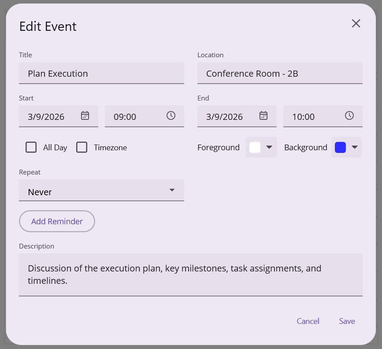
Task: Click the Background label
Action: pyautogui.click(x=306, y=148)
